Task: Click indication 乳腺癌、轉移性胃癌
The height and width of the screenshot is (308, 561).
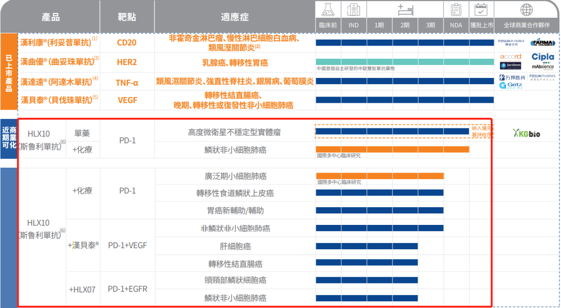Action: (x=235, y=63)
